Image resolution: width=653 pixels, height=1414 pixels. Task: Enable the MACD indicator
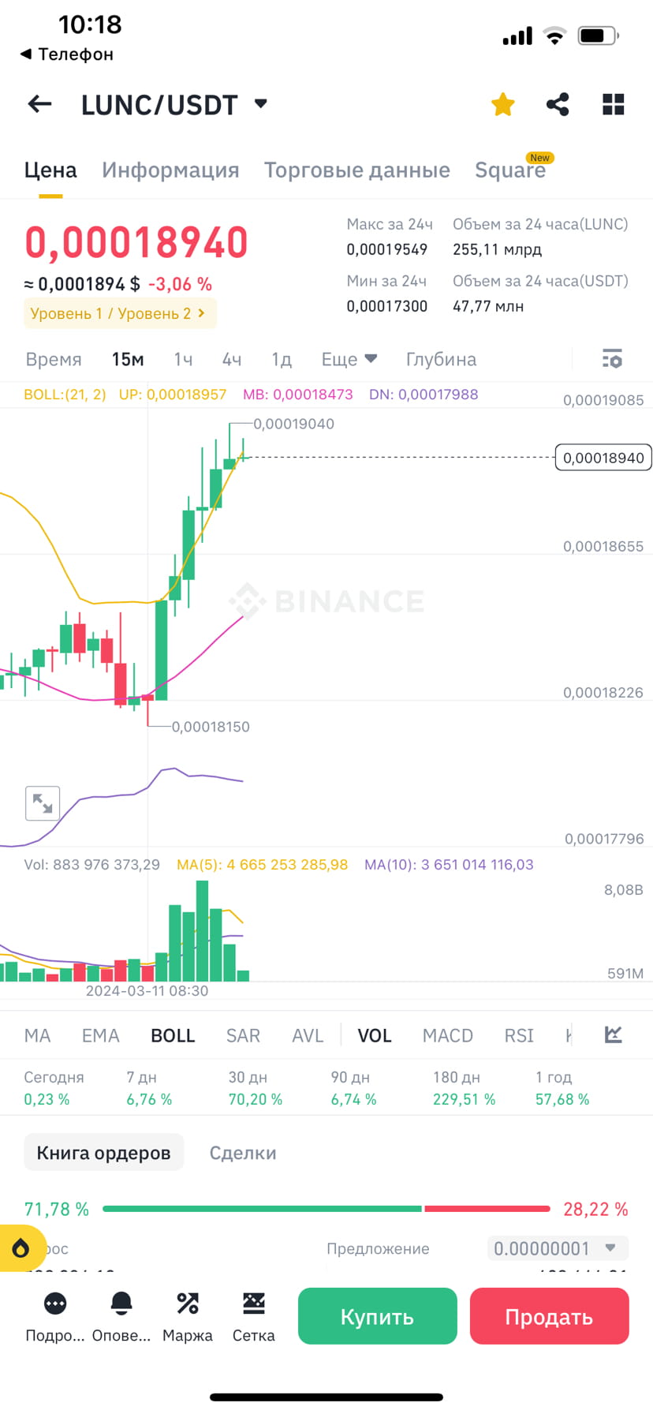click(x=446, y=1034)
